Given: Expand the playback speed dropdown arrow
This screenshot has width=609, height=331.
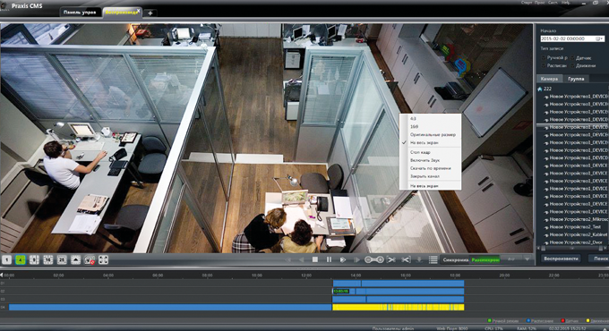Looking at the screenshot, I should [527, 259].
